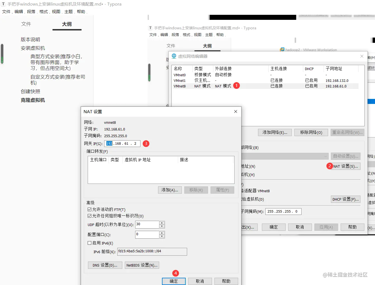Go to the create snapshot outline heading
Image resolution: width=375 pixels, height=285 pixels.
click(30, 91)
